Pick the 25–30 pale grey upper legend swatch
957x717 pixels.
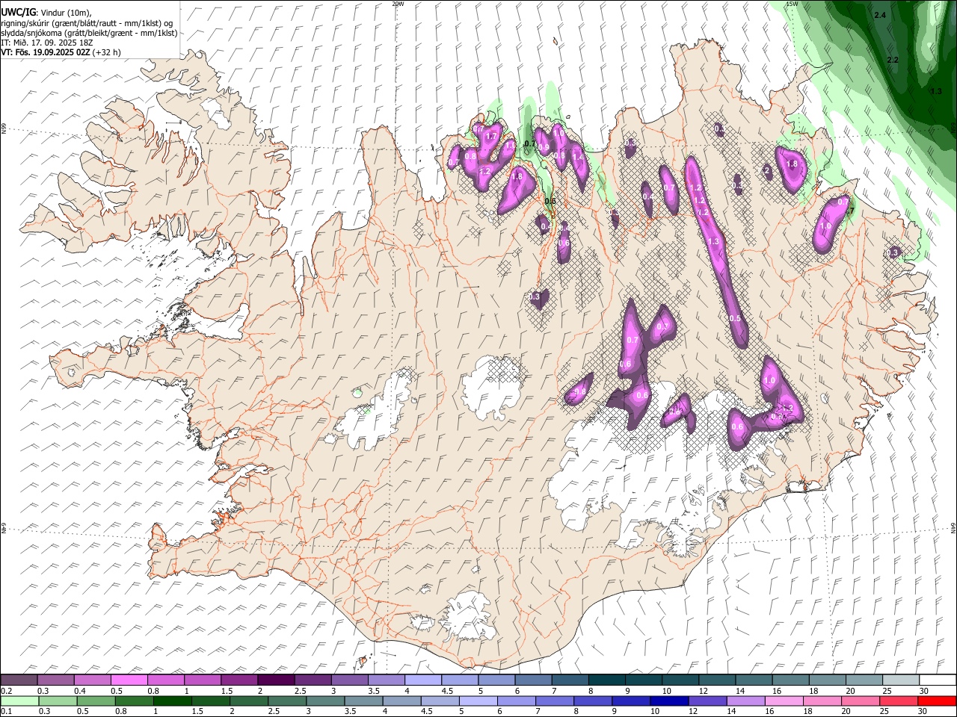click(900, 680)
